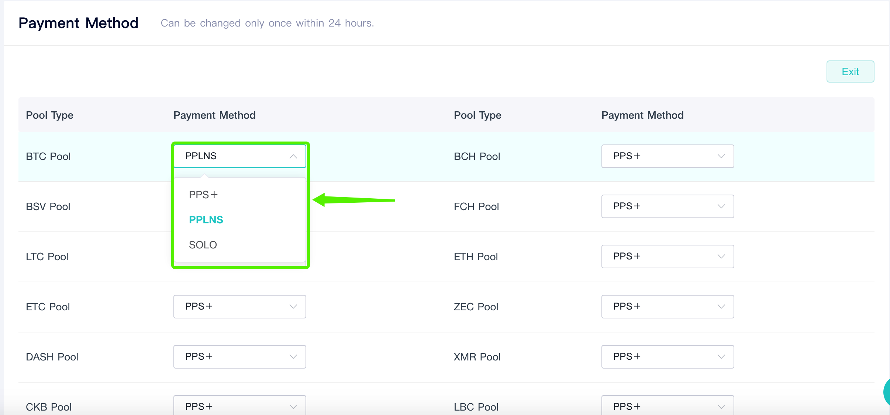Open the ETC Pool dropdown arrow
The height and width of the screenshot is (415, 890).
(x=293, y=307)
